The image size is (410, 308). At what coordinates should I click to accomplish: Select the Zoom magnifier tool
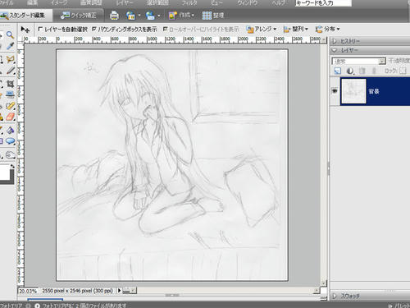10,34
